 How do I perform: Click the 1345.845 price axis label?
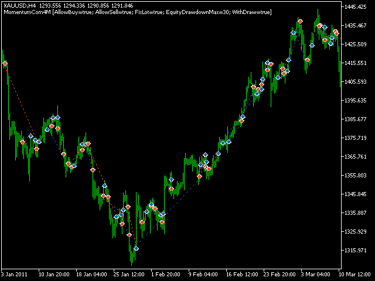click(x=356, y=194)
